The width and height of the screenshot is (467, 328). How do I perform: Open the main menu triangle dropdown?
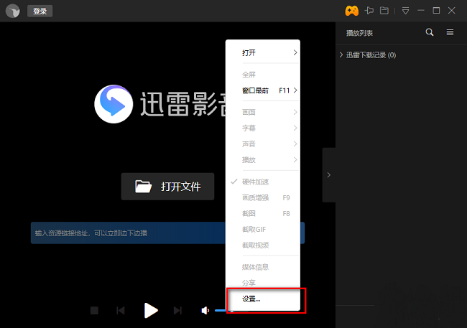click(x=405, y=11)
